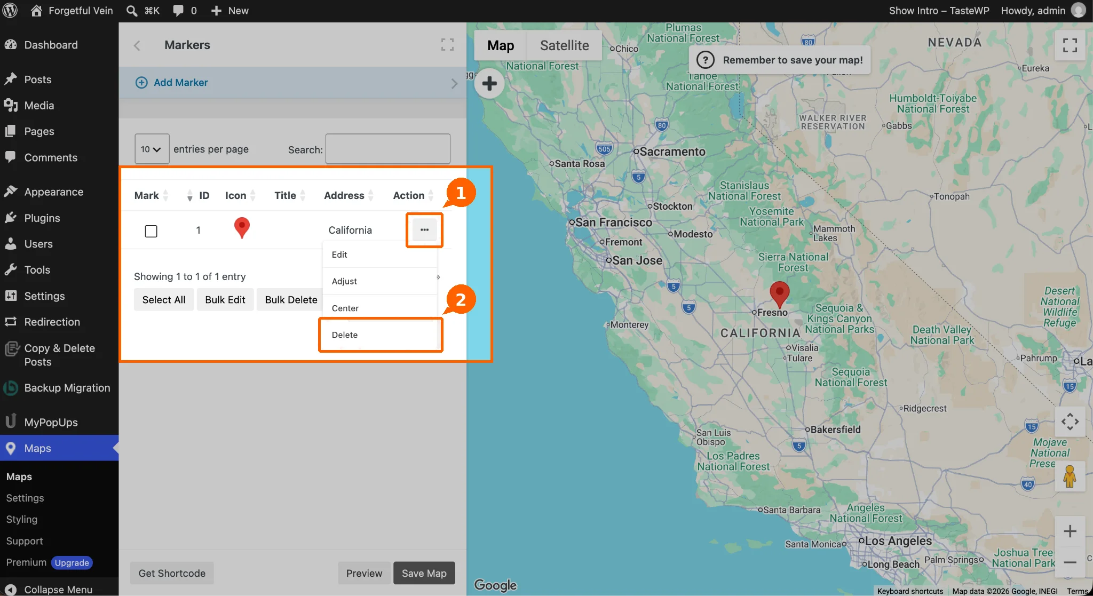This screenshot has width=1093, height=596.
Task: Sort markers by Mark column
Action: tap(151, 196)
